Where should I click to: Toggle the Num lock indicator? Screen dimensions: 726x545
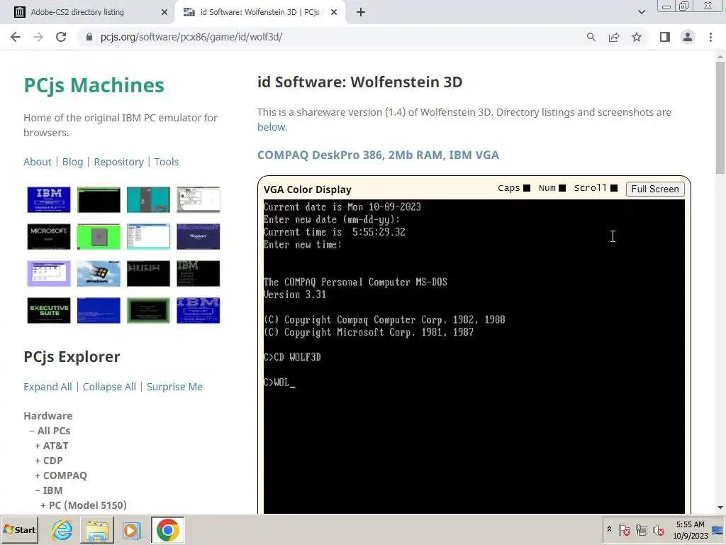click(x=562, y=188)
